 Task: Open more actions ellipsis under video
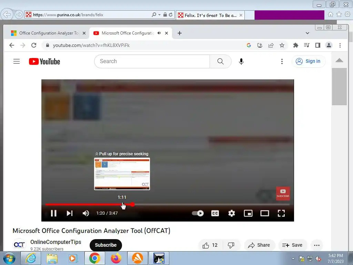317,245
